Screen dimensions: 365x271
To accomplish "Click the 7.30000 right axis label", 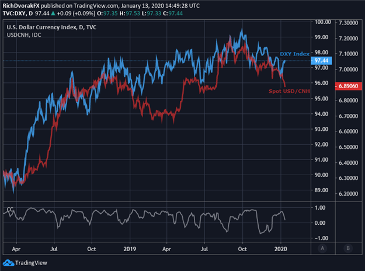I will click(x=348, y=23).
